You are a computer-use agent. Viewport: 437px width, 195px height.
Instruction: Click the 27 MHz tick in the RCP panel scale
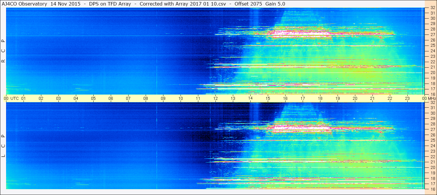coord(432,35)
